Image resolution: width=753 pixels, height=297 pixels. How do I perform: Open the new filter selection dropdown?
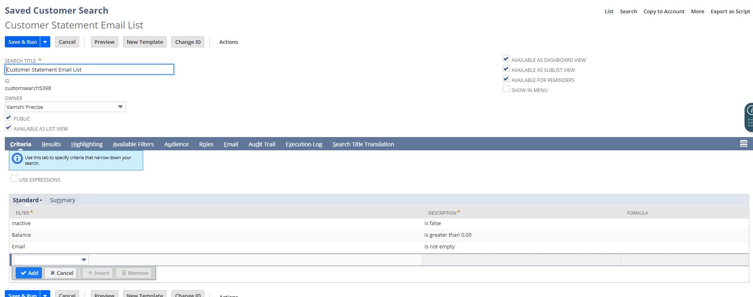[x=84, y=260]
